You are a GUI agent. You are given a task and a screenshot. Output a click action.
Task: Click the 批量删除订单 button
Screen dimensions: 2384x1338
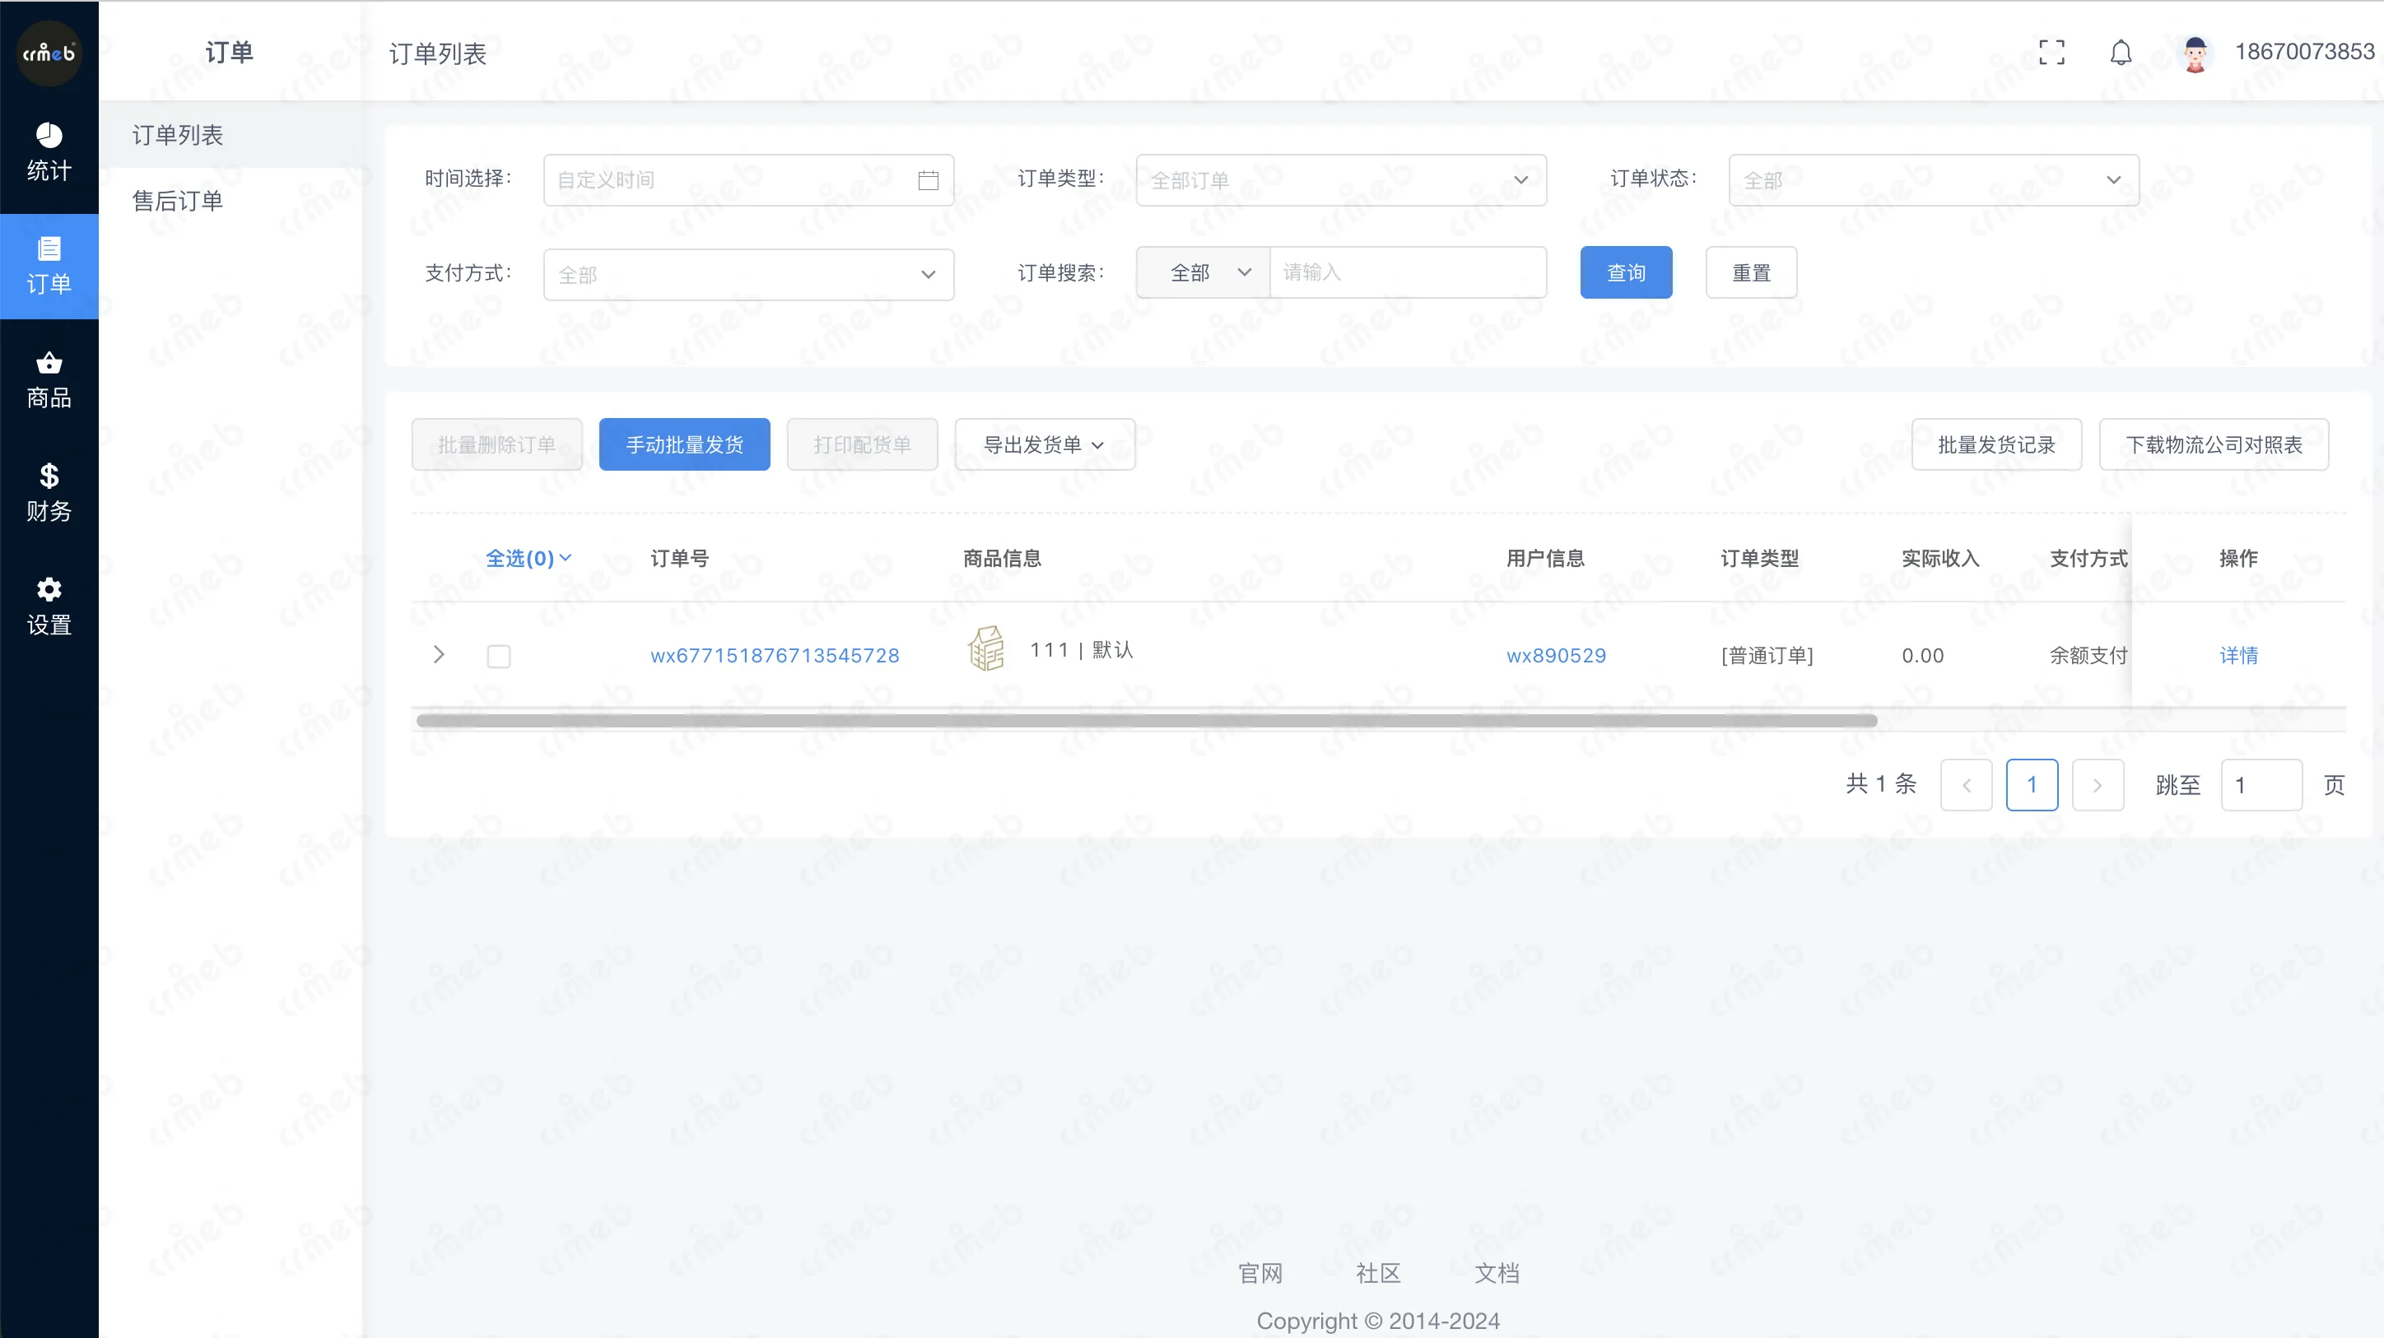(497, 445)
